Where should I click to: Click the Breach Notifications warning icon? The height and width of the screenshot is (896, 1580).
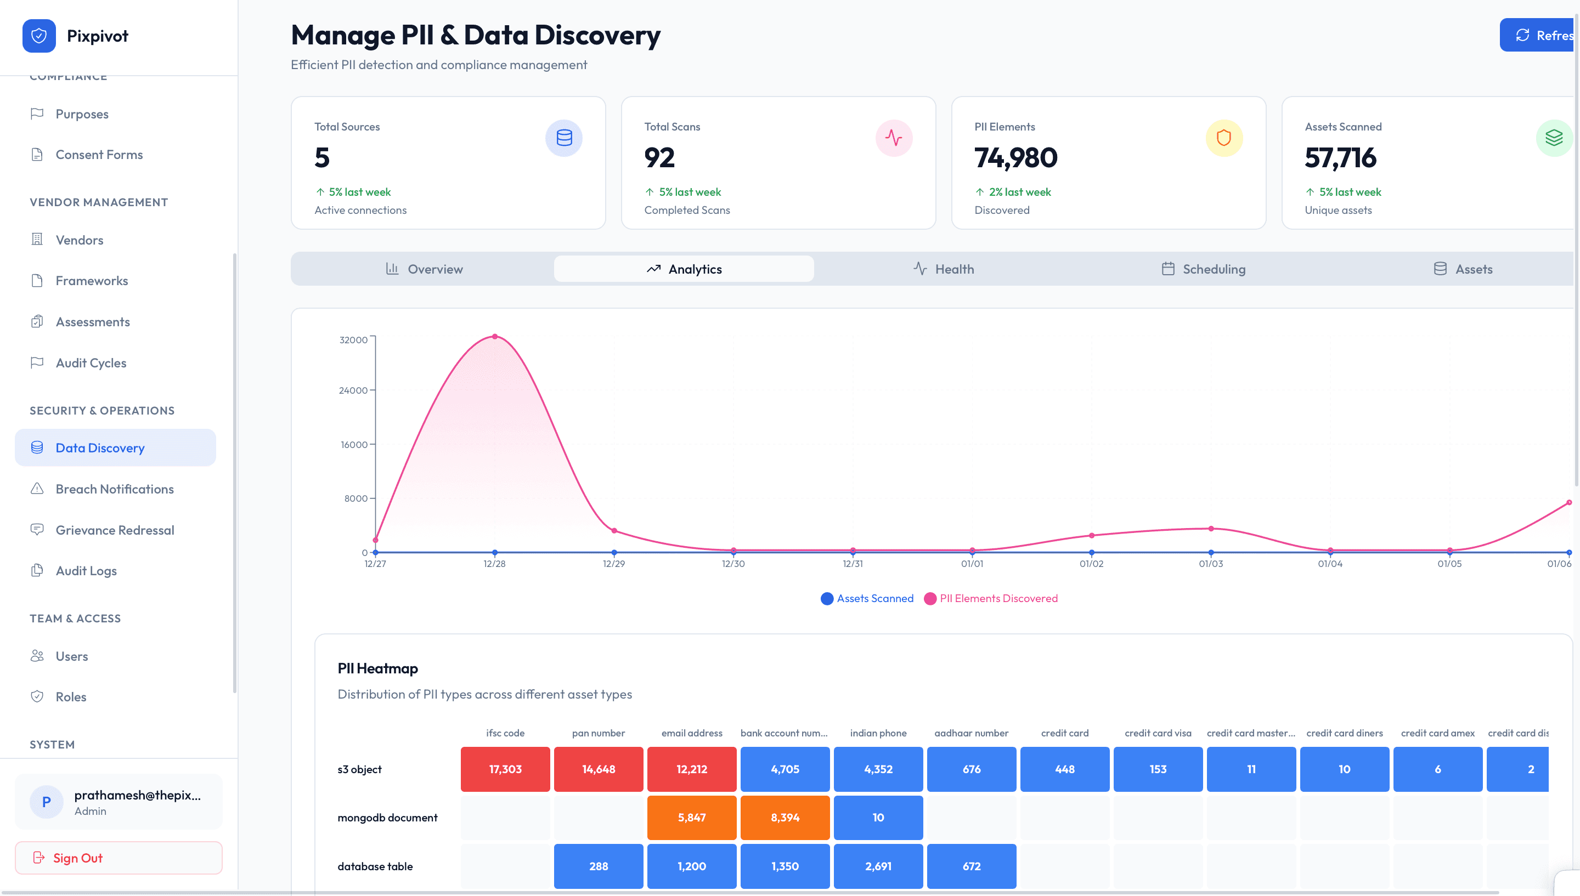[x=37, y=489]
